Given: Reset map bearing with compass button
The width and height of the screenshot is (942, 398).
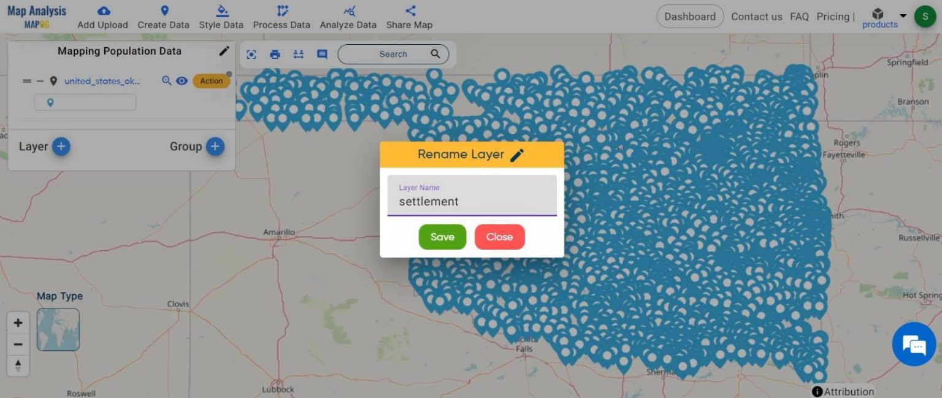Looking at the screenshot, I should click(x=18, y=365).
